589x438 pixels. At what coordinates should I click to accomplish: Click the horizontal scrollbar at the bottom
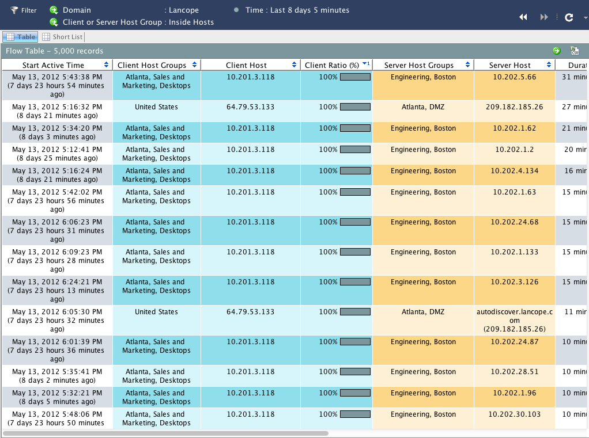165,433
